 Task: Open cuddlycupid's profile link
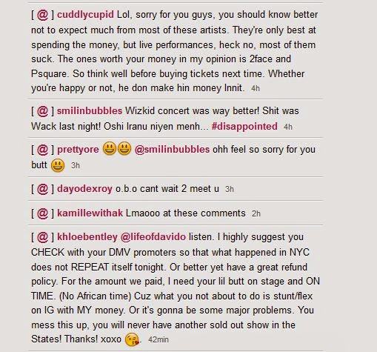(85, 15)
